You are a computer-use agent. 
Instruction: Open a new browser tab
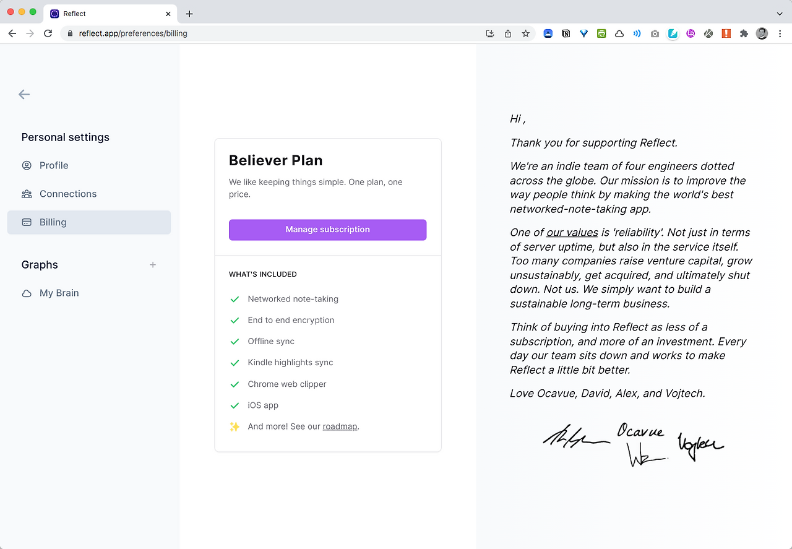tap(189, 14)
